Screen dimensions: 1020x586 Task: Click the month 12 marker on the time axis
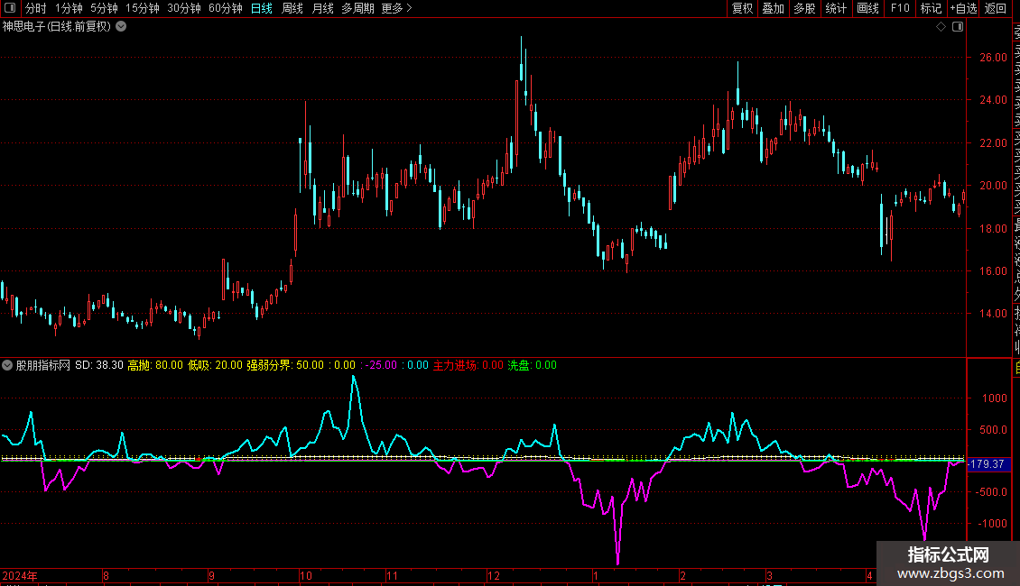[494, 575]
